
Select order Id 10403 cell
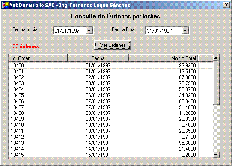tap(39, 83)
